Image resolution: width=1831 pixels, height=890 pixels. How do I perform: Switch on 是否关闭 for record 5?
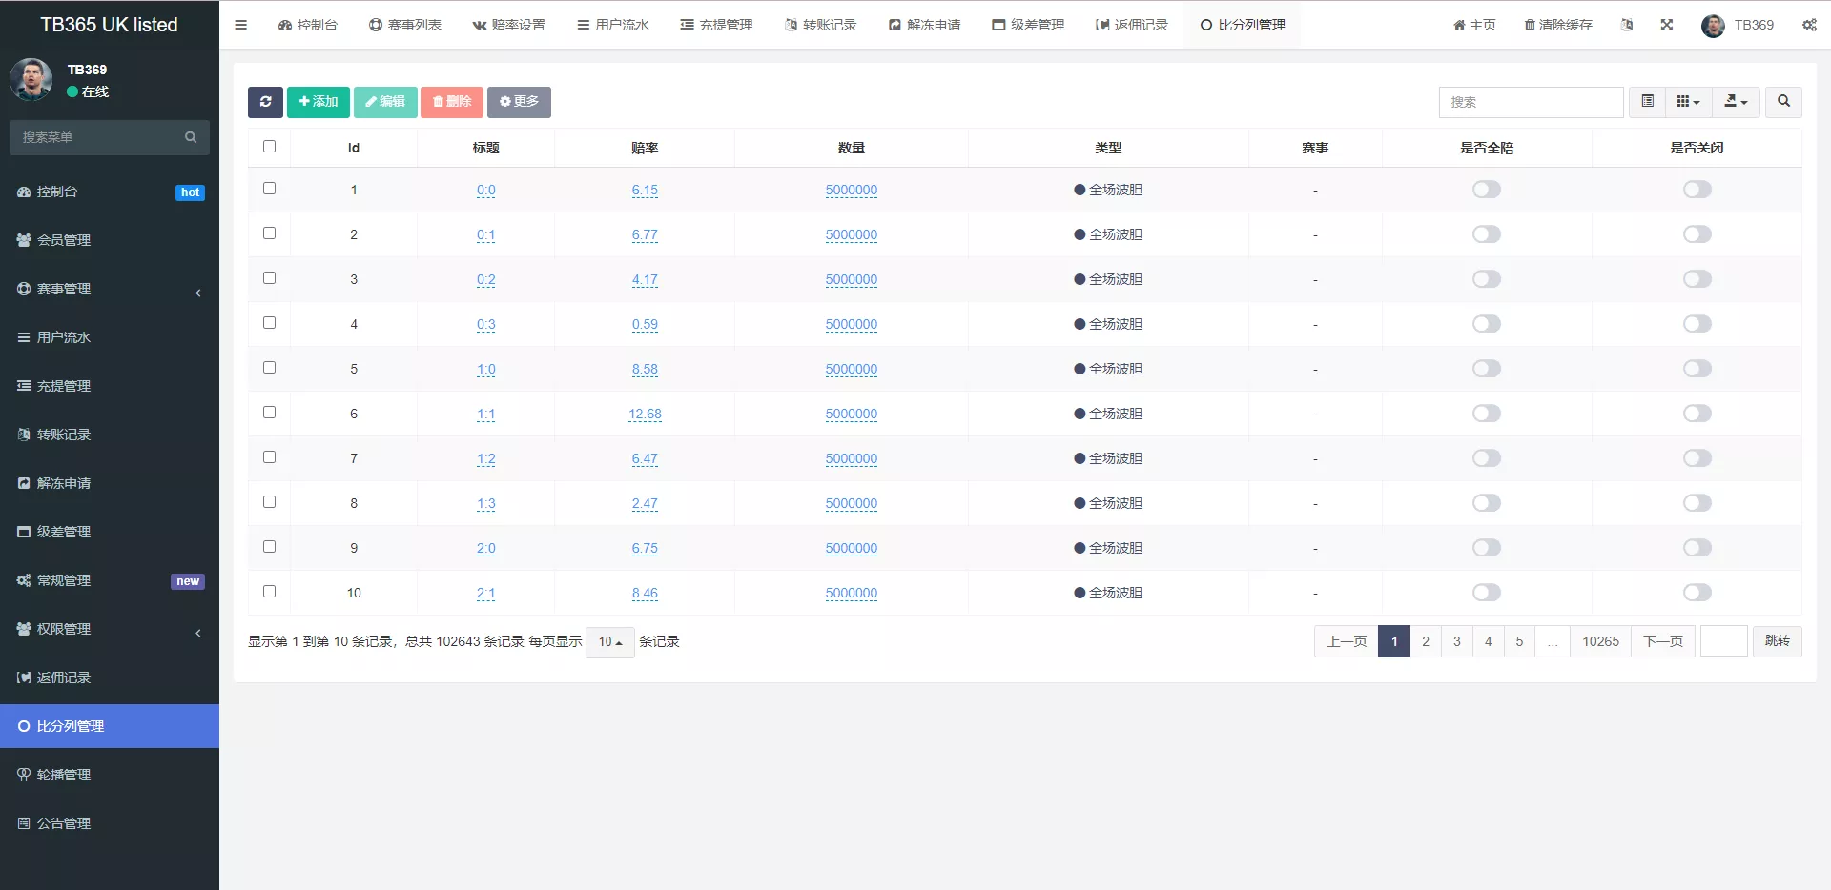[x=1696, y=369]
